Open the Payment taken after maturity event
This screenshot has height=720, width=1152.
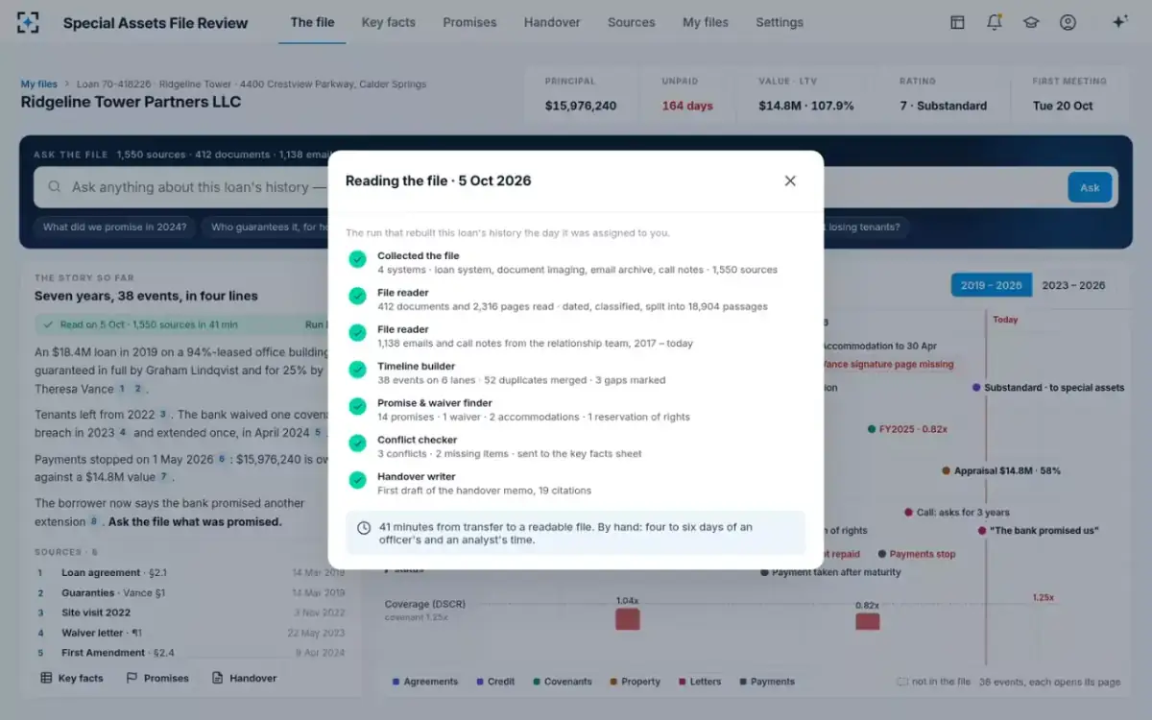(831, 572)
